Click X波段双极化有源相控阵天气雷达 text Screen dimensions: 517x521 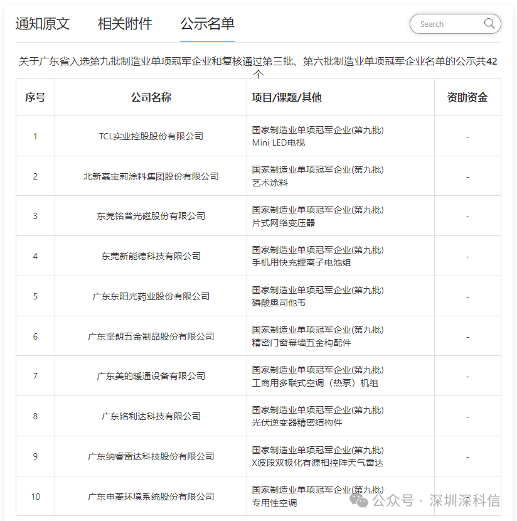point(317,463)
